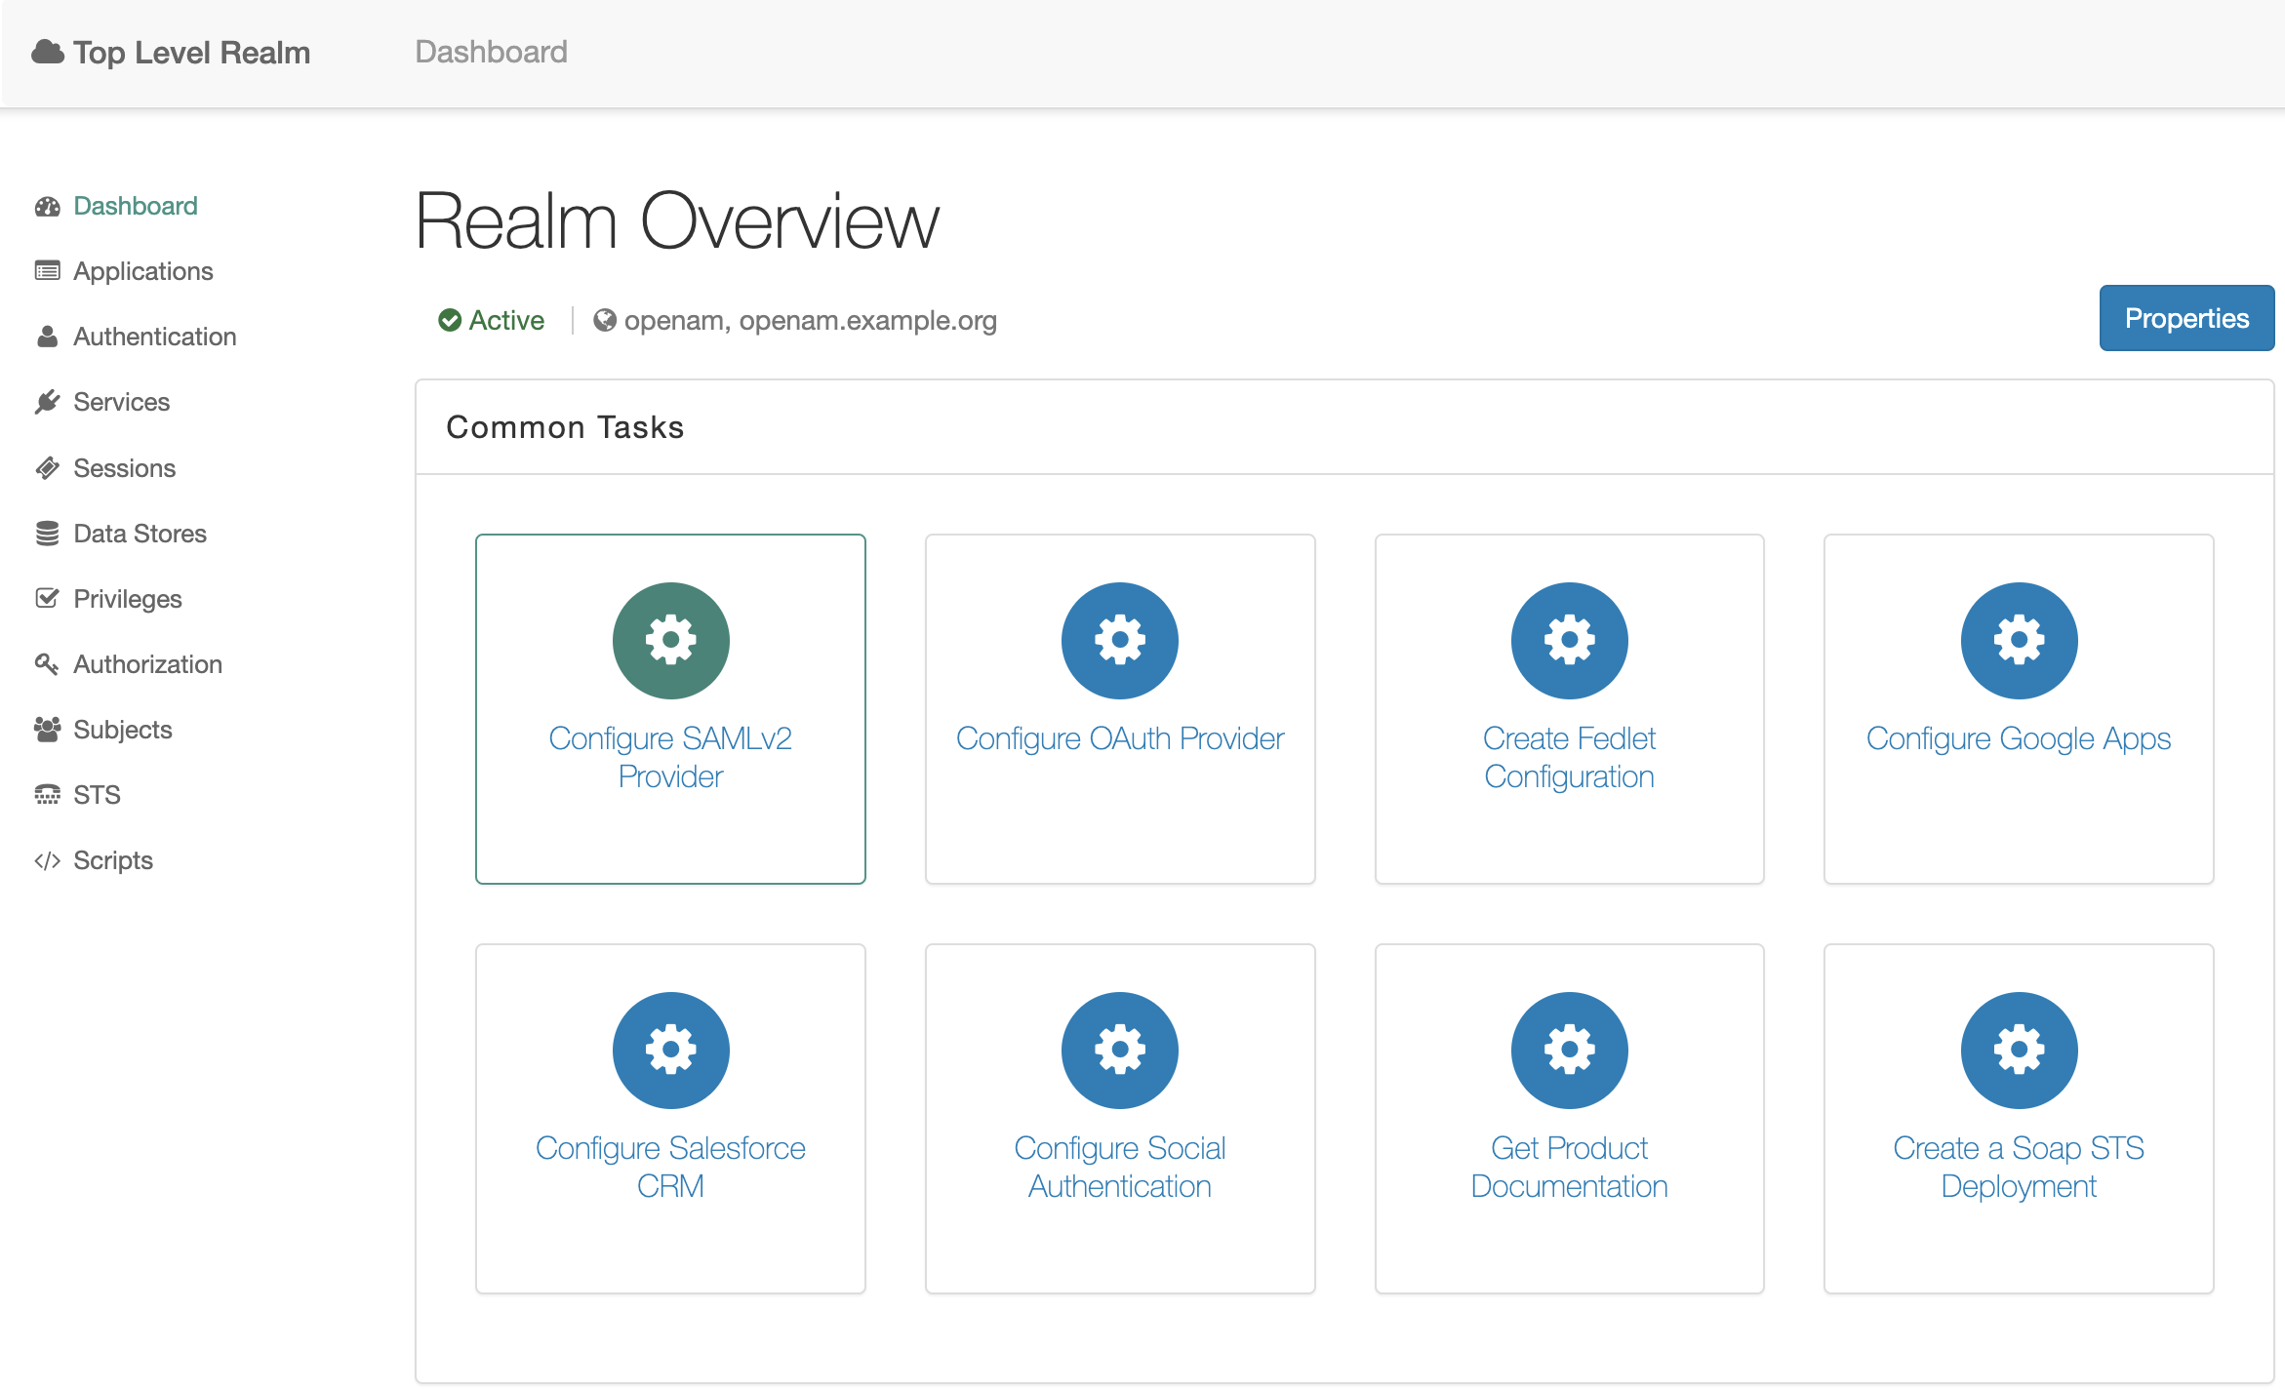This screenshot has width=2285, height=1391.
Task: Click the Subjects people icon
Action: [47, 730]
